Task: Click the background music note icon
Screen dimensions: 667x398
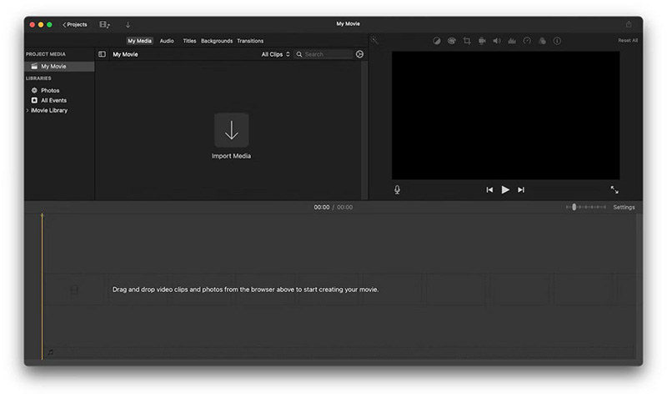Action: tap(51, 352)
